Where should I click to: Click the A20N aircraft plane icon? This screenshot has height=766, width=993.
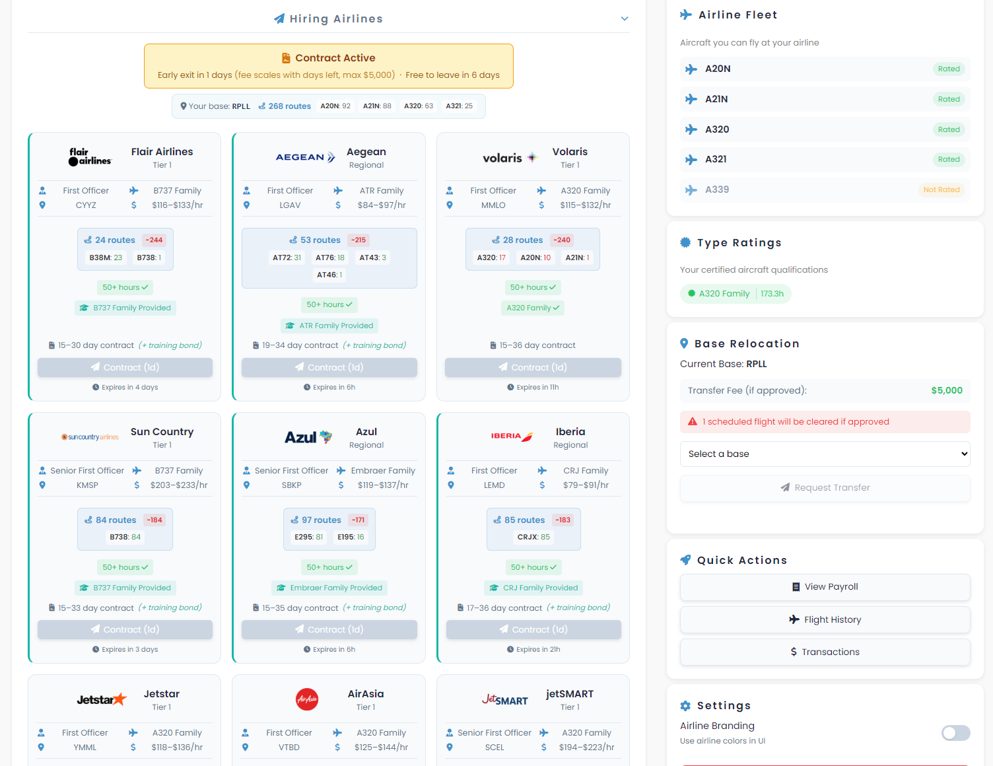(691, 69)
